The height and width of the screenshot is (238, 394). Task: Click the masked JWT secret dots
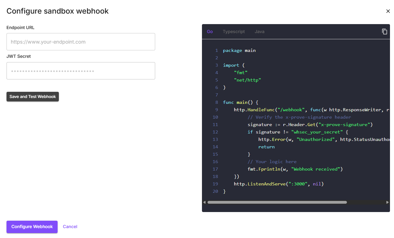pos(52,71)
